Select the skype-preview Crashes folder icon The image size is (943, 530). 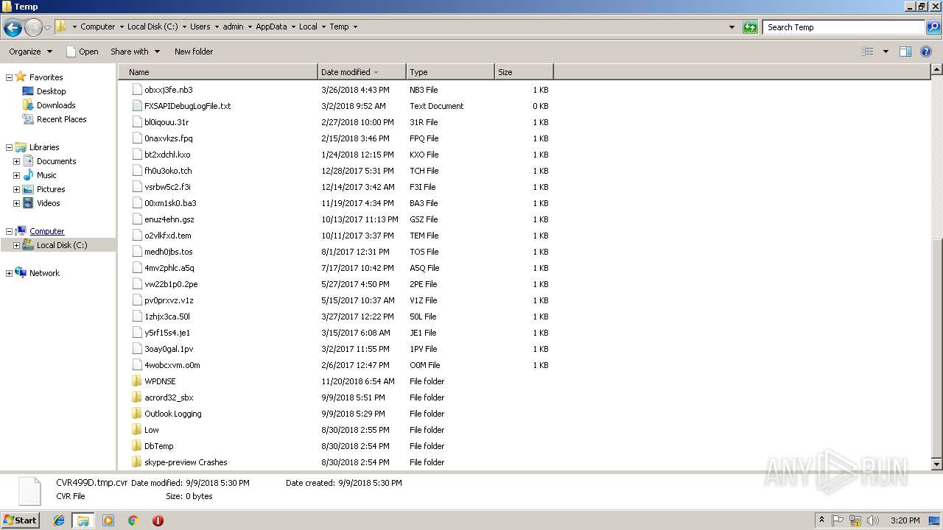click(x=136, y=462)
